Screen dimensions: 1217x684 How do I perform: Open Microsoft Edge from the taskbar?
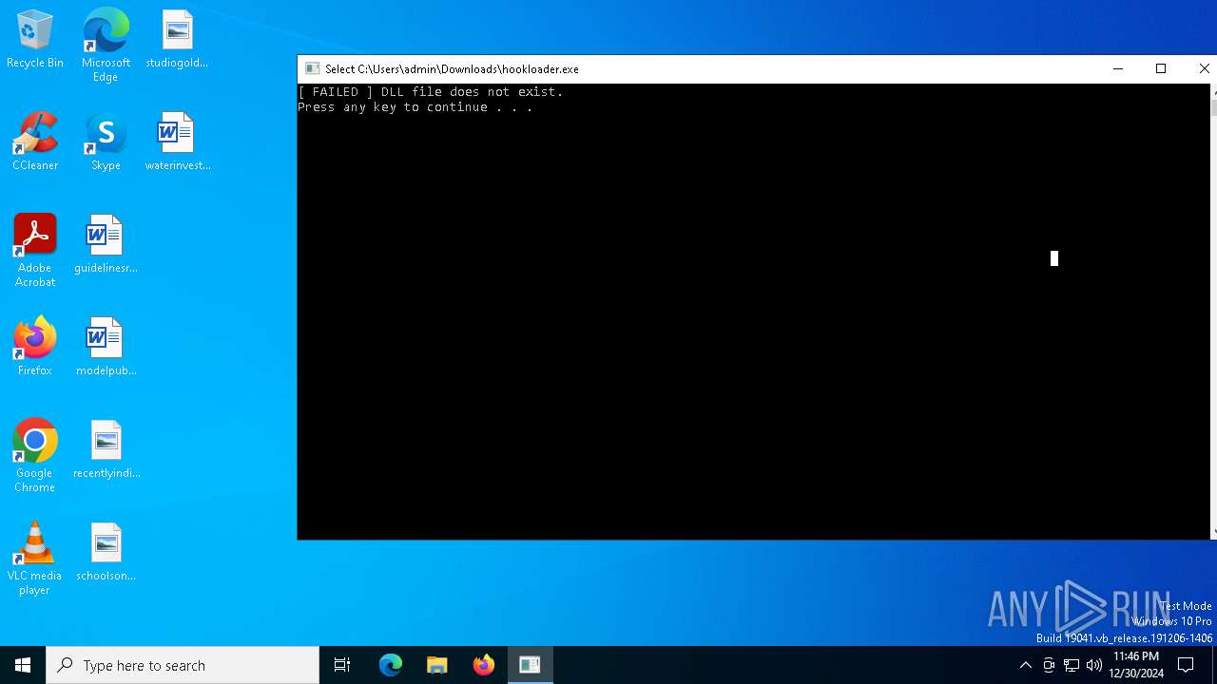[x=391, y=665]
